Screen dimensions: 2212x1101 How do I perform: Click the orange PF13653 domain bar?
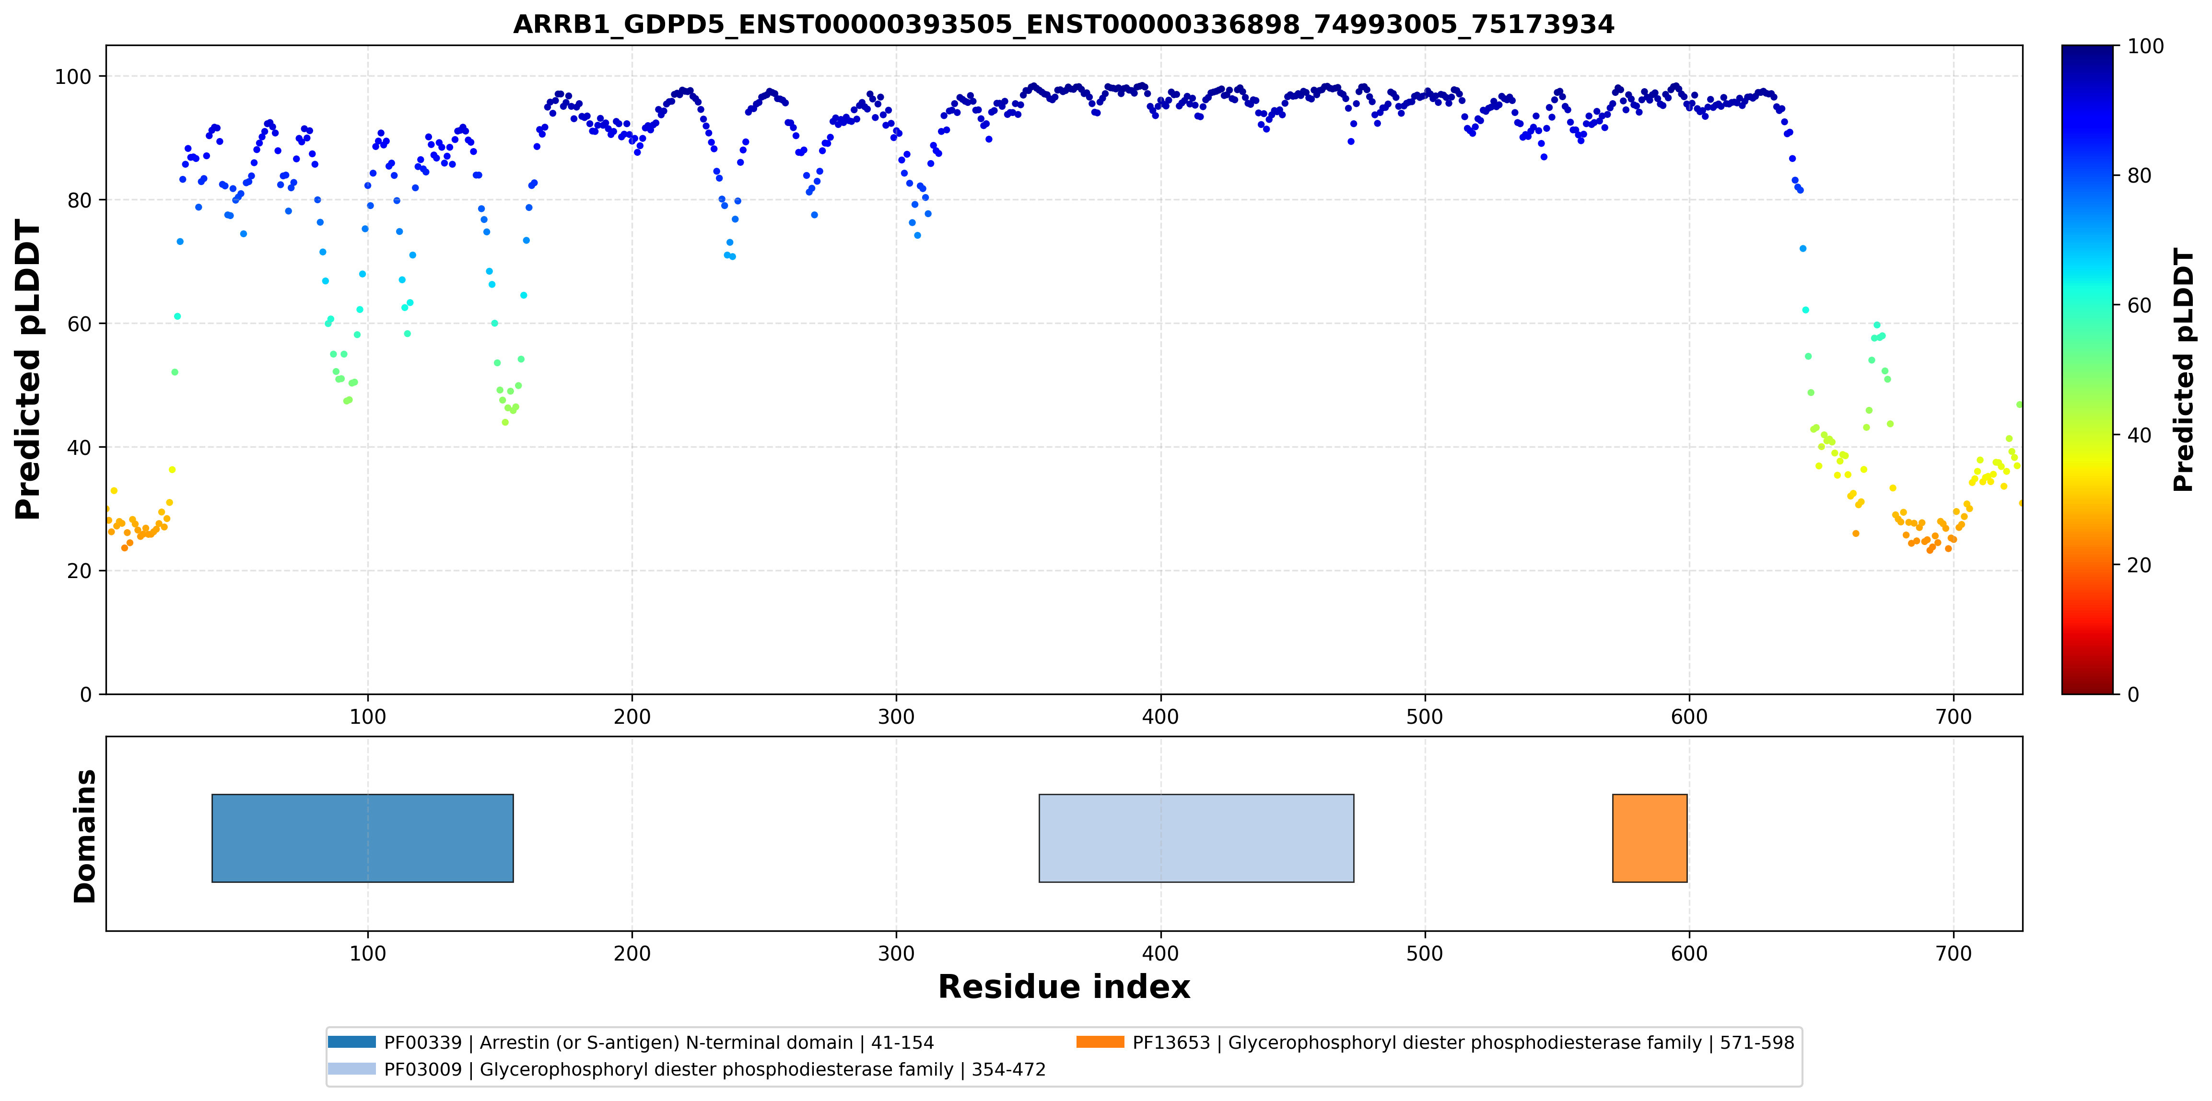click(x=1650, y=837)
